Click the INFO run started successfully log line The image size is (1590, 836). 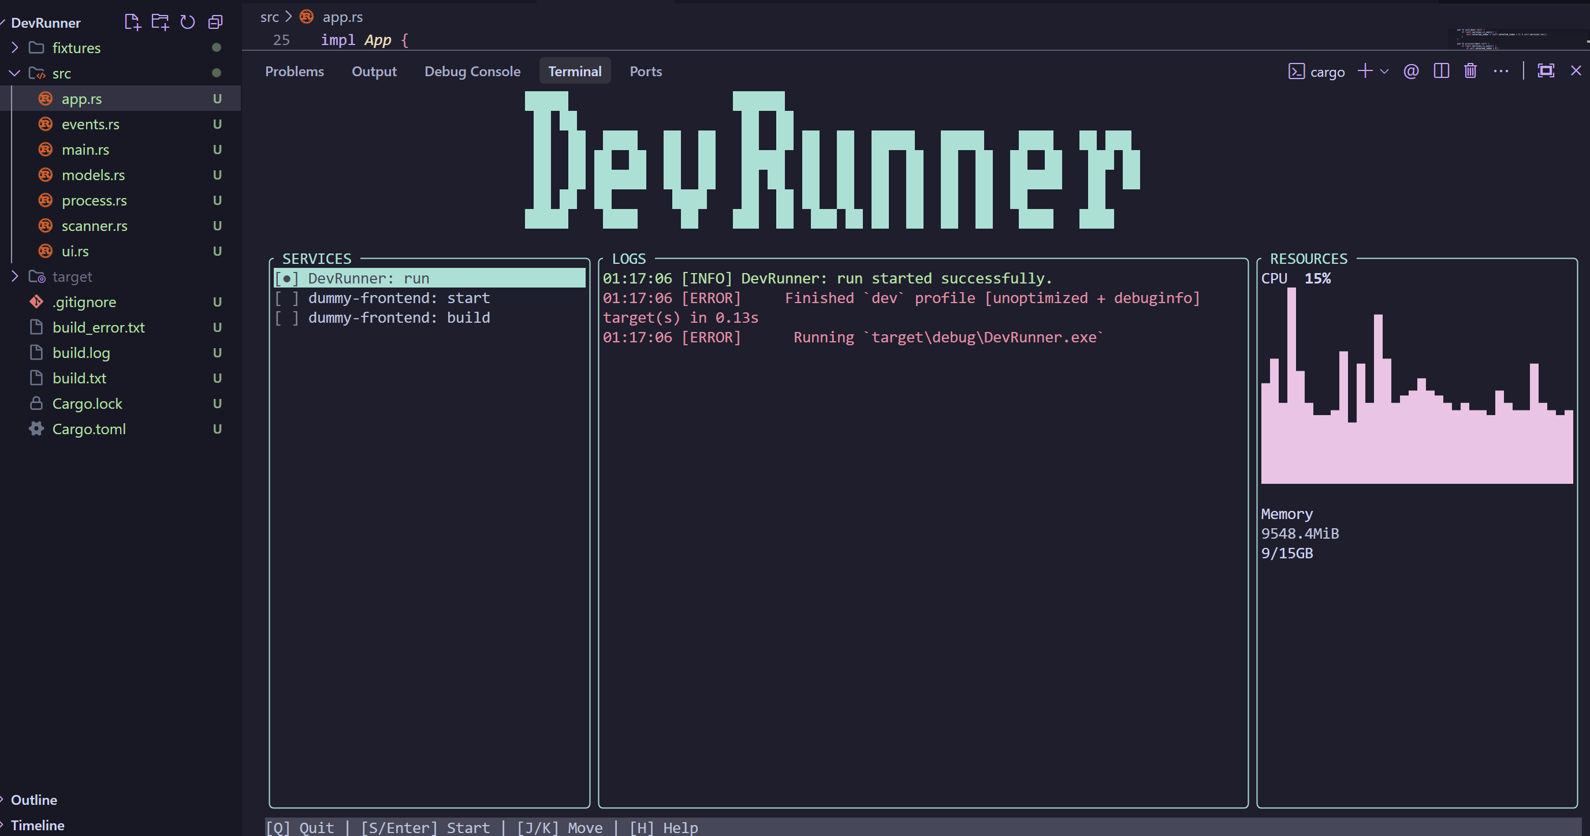pyautogui.click(x=827, y=278)
